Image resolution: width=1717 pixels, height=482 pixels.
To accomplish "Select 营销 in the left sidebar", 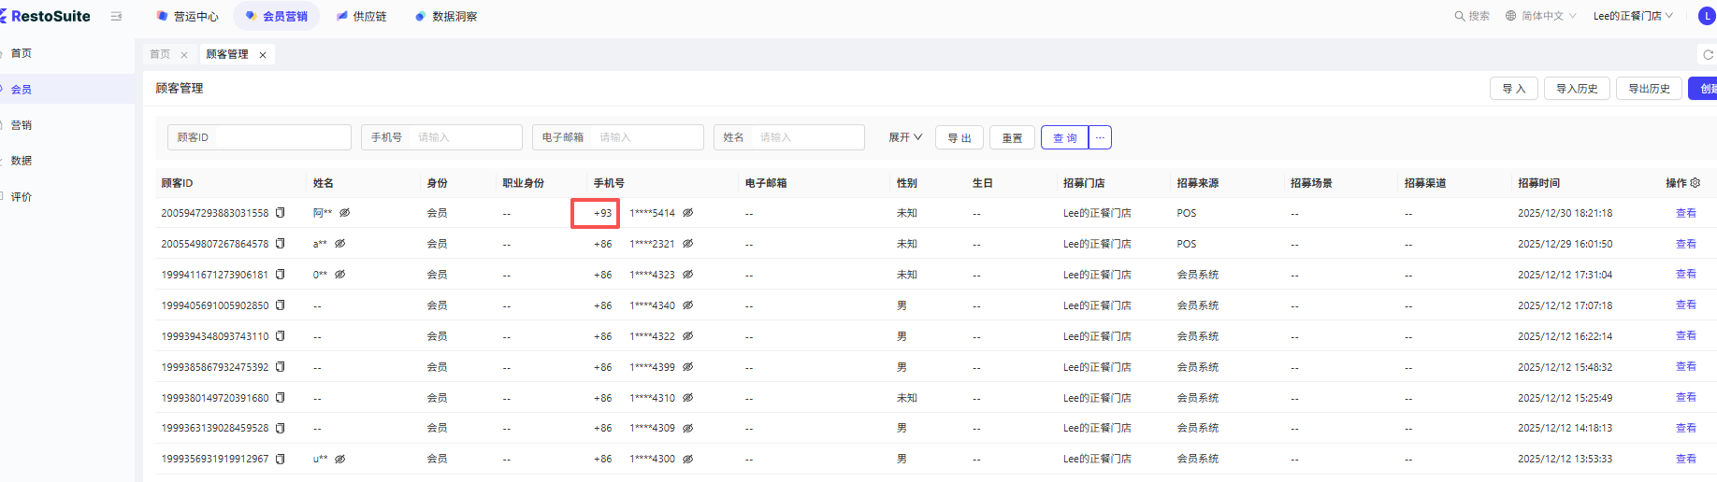I will coord(22,125).
